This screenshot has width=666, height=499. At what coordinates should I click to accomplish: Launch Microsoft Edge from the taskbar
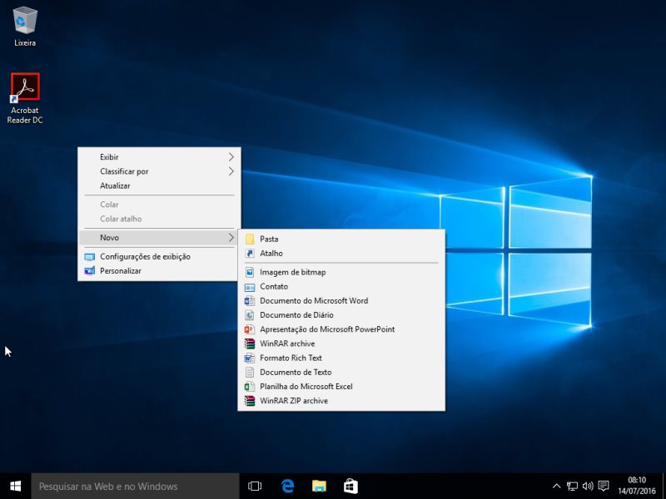(288, 486)
